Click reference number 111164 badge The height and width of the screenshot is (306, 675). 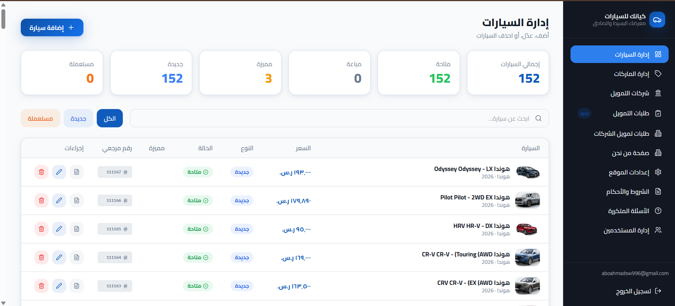pos(115,258)
